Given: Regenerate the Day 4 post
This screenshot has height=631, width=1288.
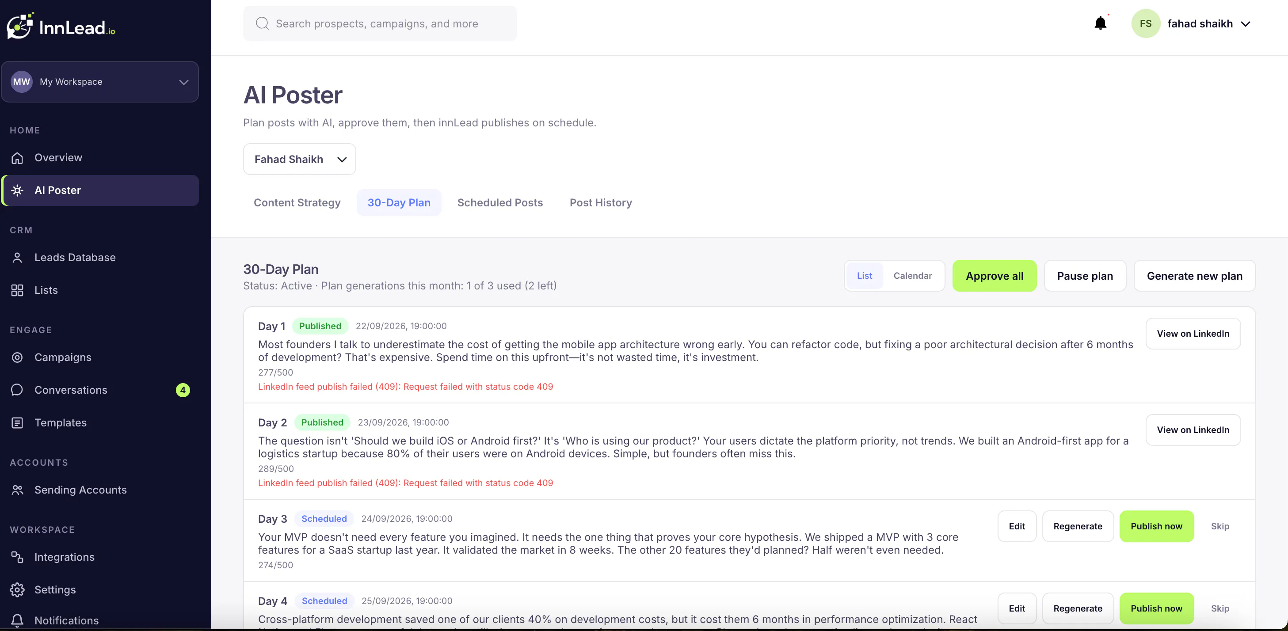Looking at the screenshot, I should tap(1078, 608).
